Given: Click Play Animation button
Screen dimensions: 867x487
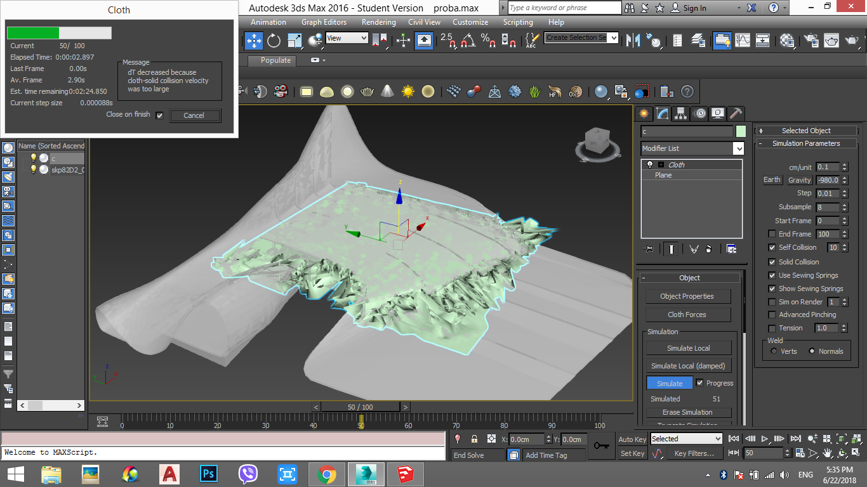Looking at the screenshot, I should (x=765, y=438).
